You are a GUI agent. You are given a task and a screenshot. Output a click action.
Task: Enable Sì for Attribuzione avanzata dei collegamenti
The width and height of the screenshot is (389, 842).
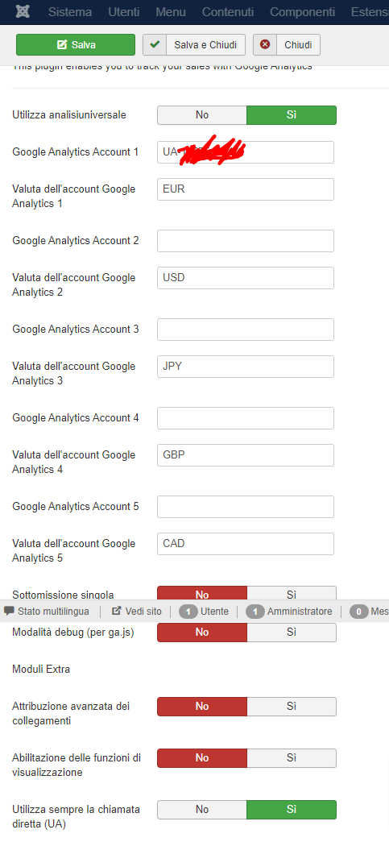click(x=292, y=706)
